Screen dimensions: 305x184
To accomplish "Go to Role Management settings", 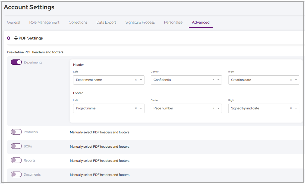I will point(44,22).
